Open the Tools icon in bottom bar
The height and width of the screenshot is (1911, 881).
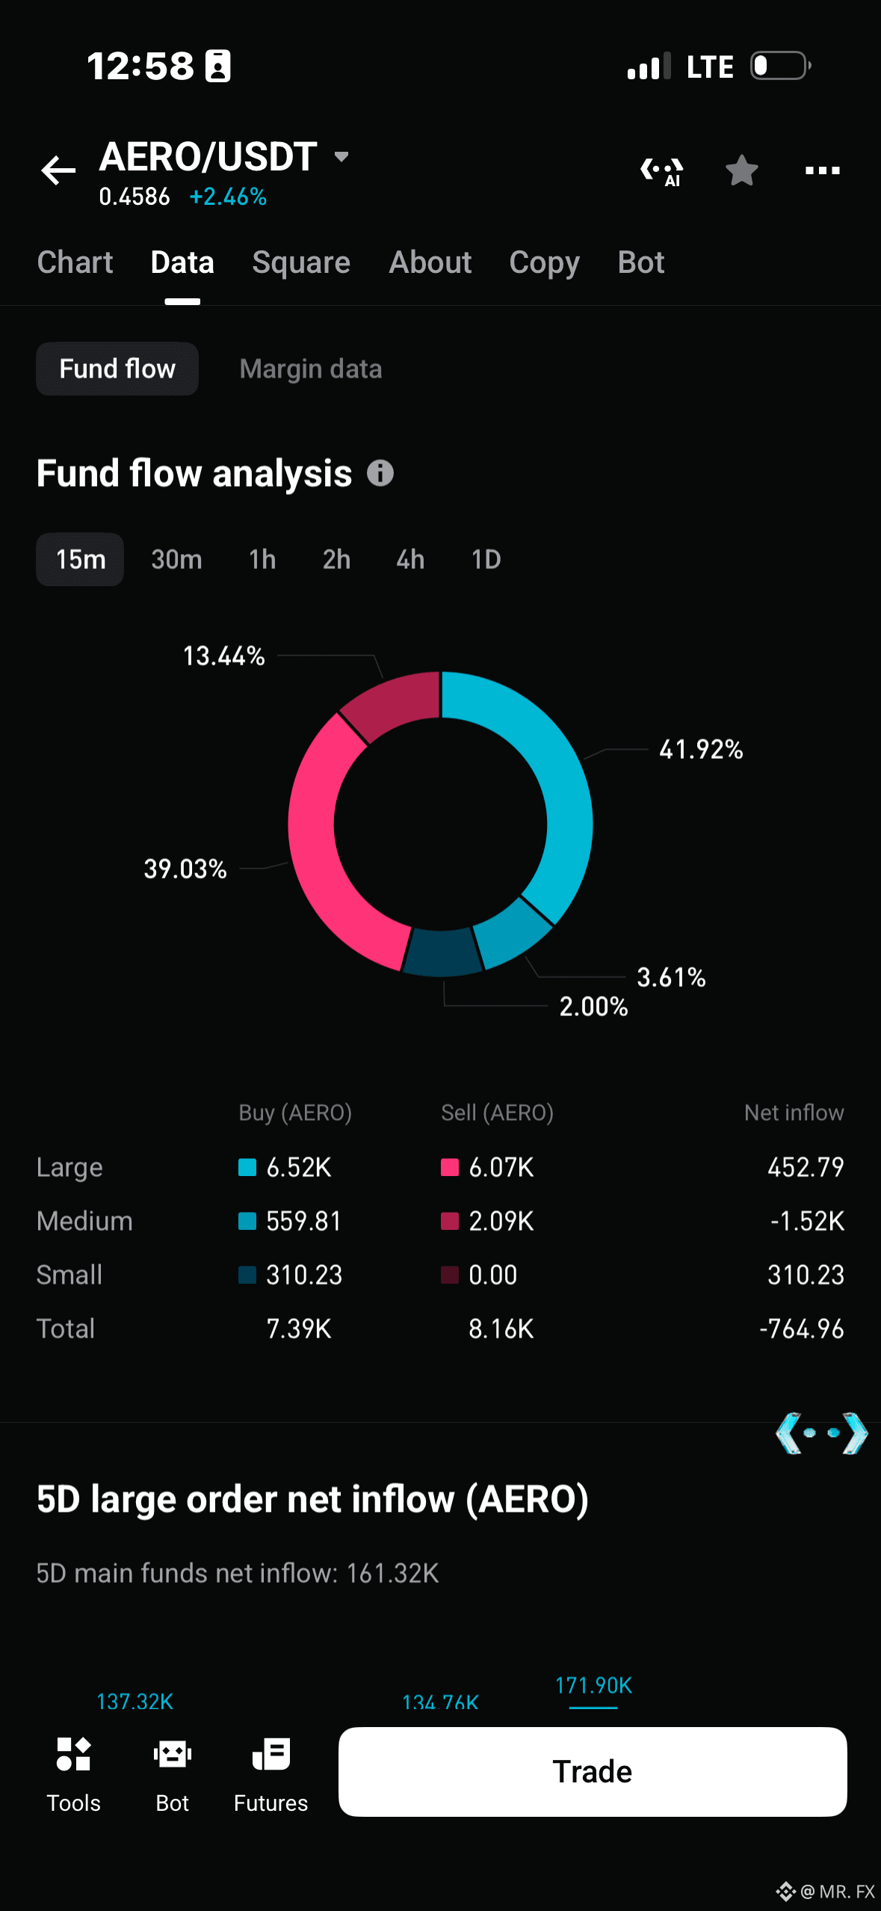(x=73, y=1754)
